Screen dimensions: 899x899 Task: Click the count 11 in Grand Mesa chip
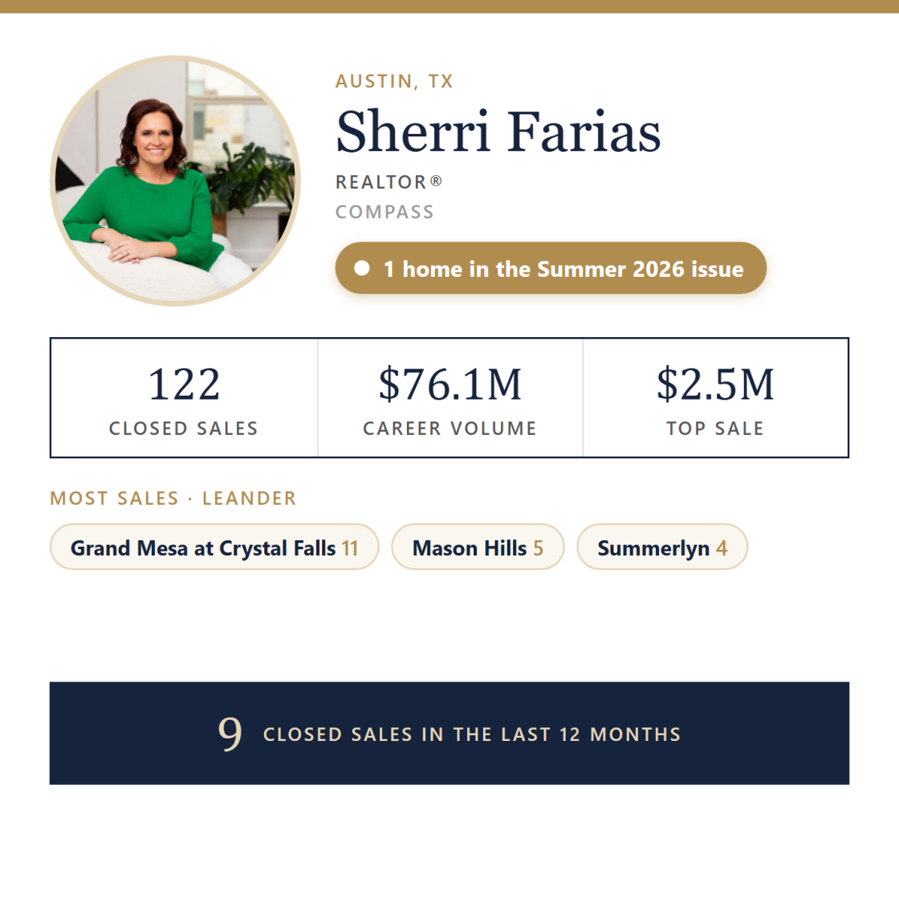click(350, 548)
